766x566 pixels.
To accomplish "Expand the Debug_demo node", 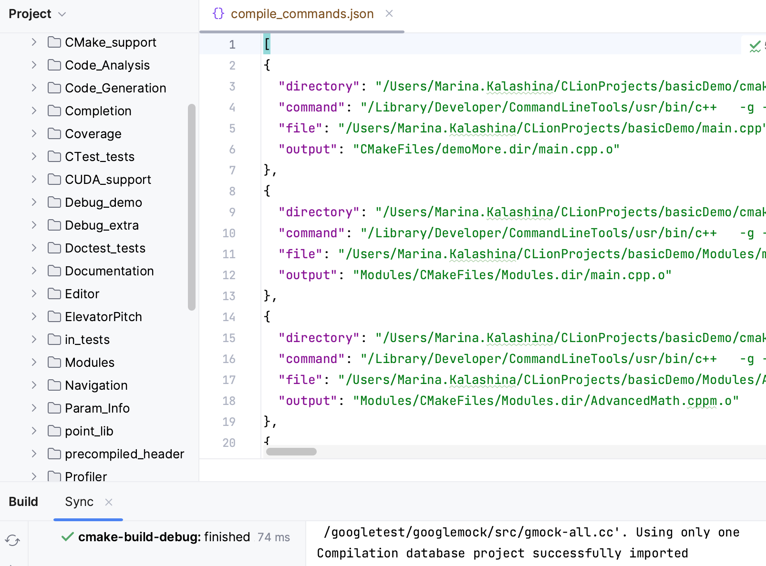I will (x=33, y=202).
